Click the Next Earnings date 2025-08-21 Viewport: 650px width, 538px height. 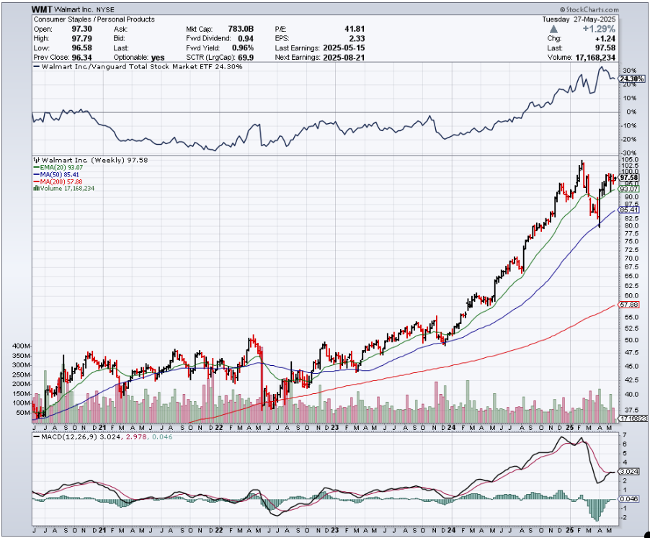pyautogui.click(x=344, y=58)
